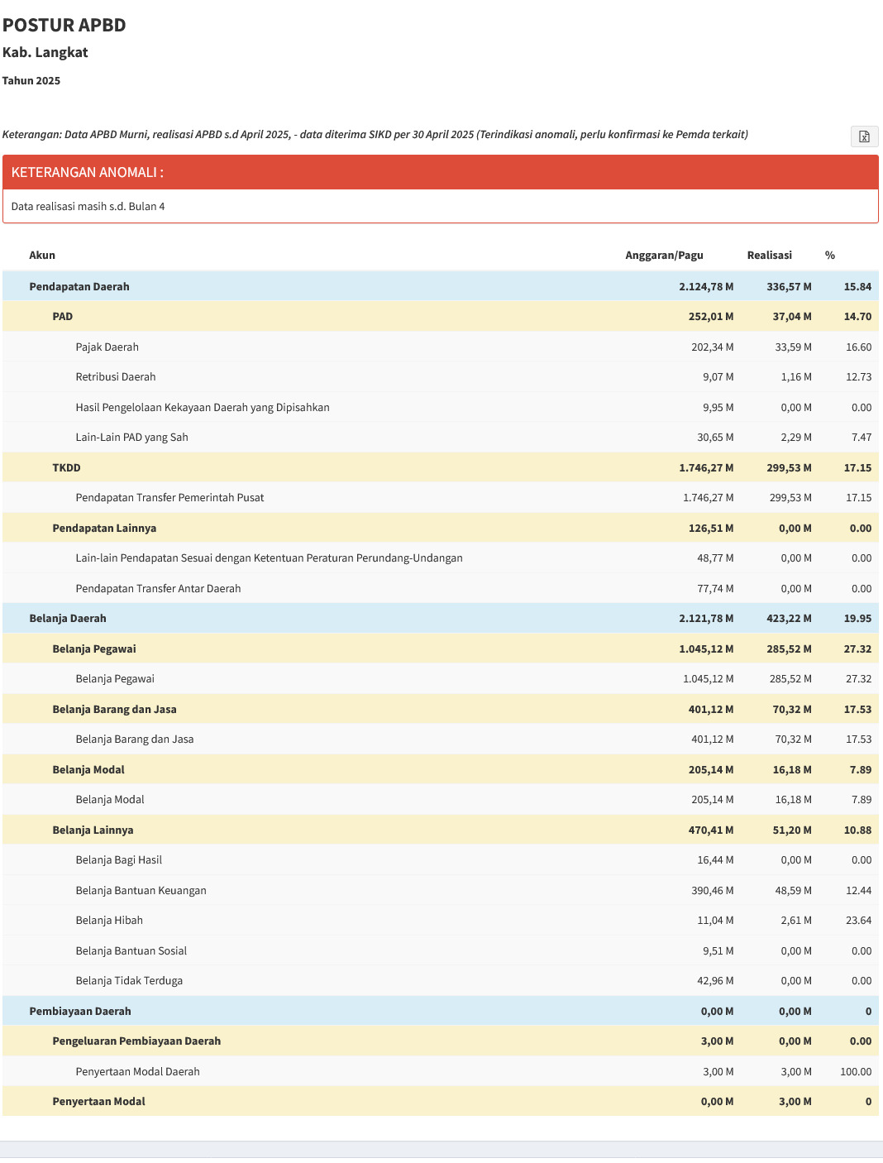Select the Belanja Daerah section row
Viewport: 883px width, 1163px height.
(x=441, y=618)
